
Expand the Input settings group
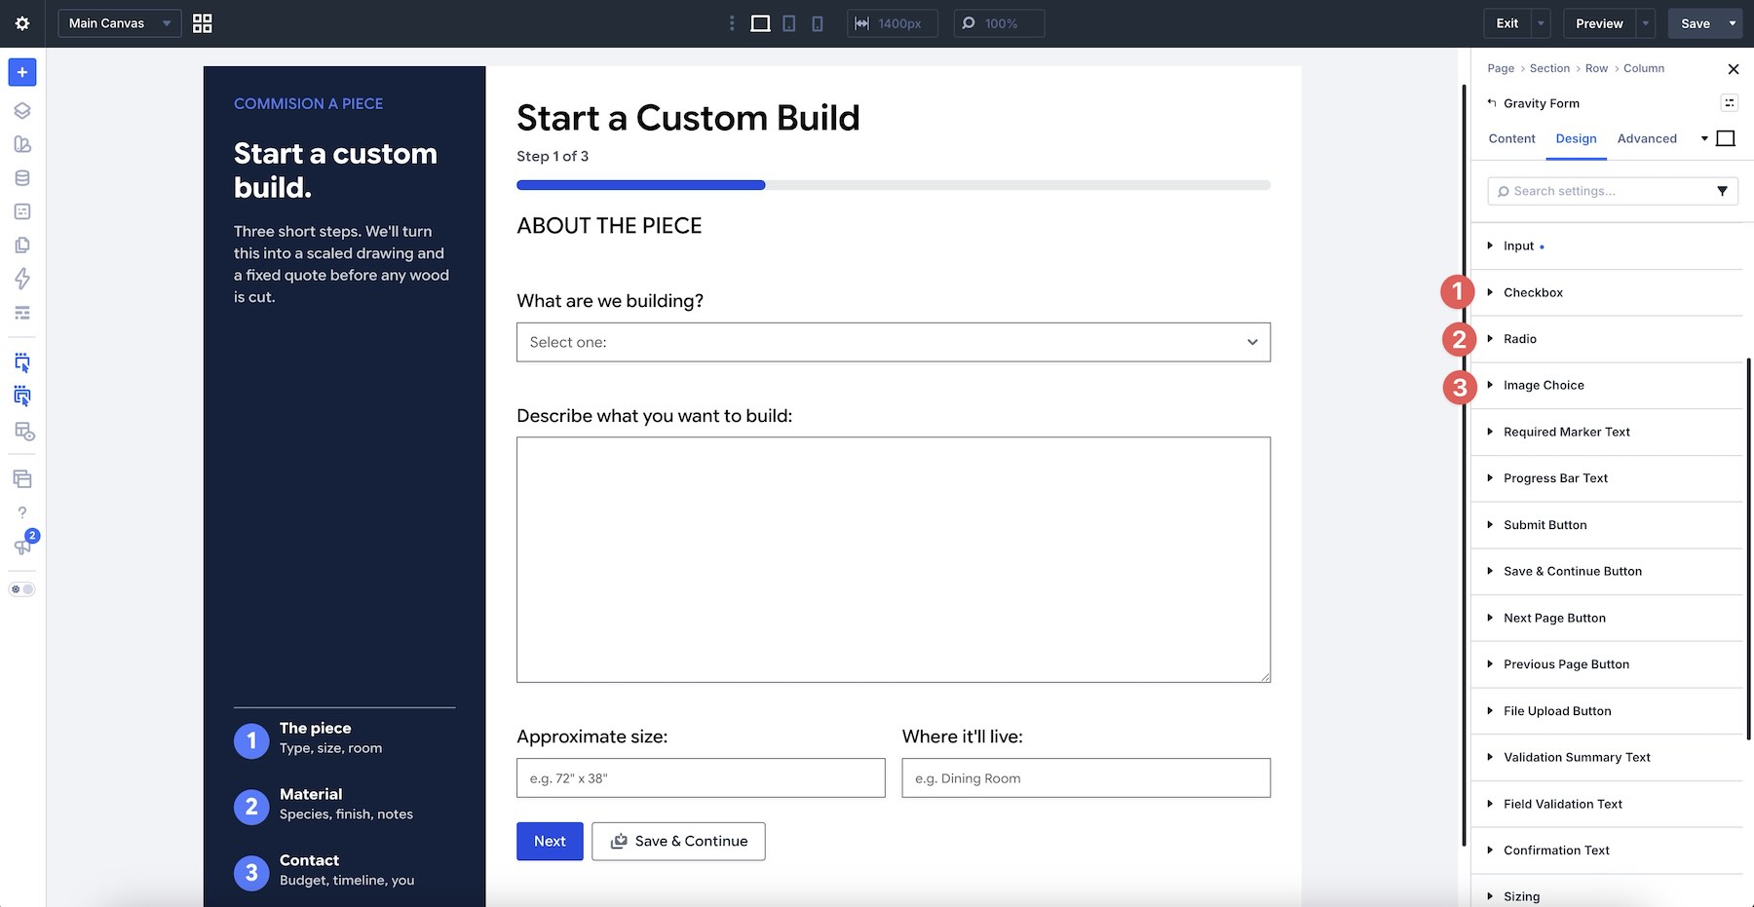tap(1606, 246)
